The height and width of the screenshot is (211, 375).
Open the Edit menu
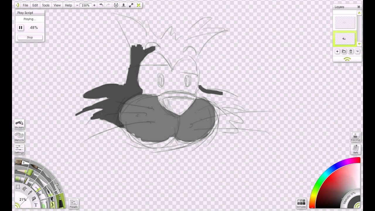(x=35, y=5)
